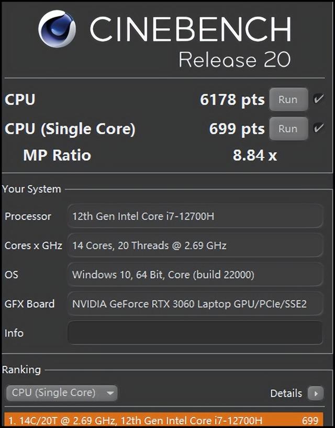
Task: Click inside the empty Info field
Action: (195, 333)
